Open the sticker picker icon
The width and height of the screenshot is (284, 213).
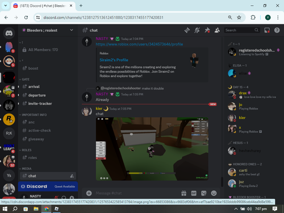pyautogui.click(x=204, y=193)
